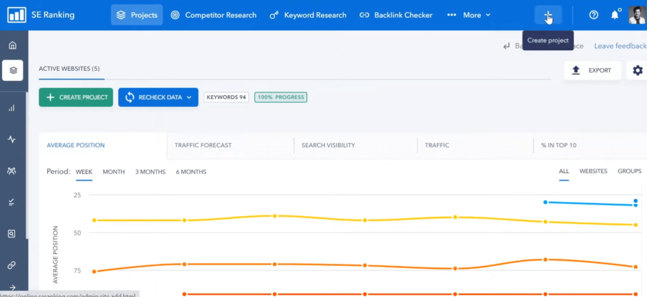Open the settings gear icon
Screen dimensions: 647x297
pyautogui.click(x=638, y=71)
